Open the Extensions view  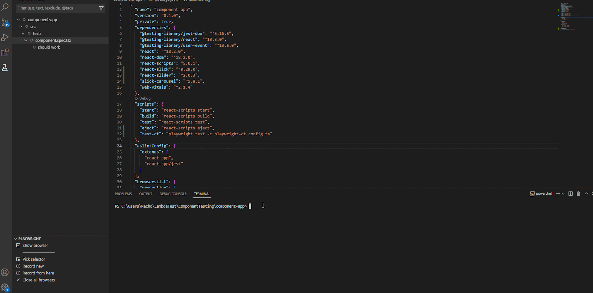click(5, 53)
